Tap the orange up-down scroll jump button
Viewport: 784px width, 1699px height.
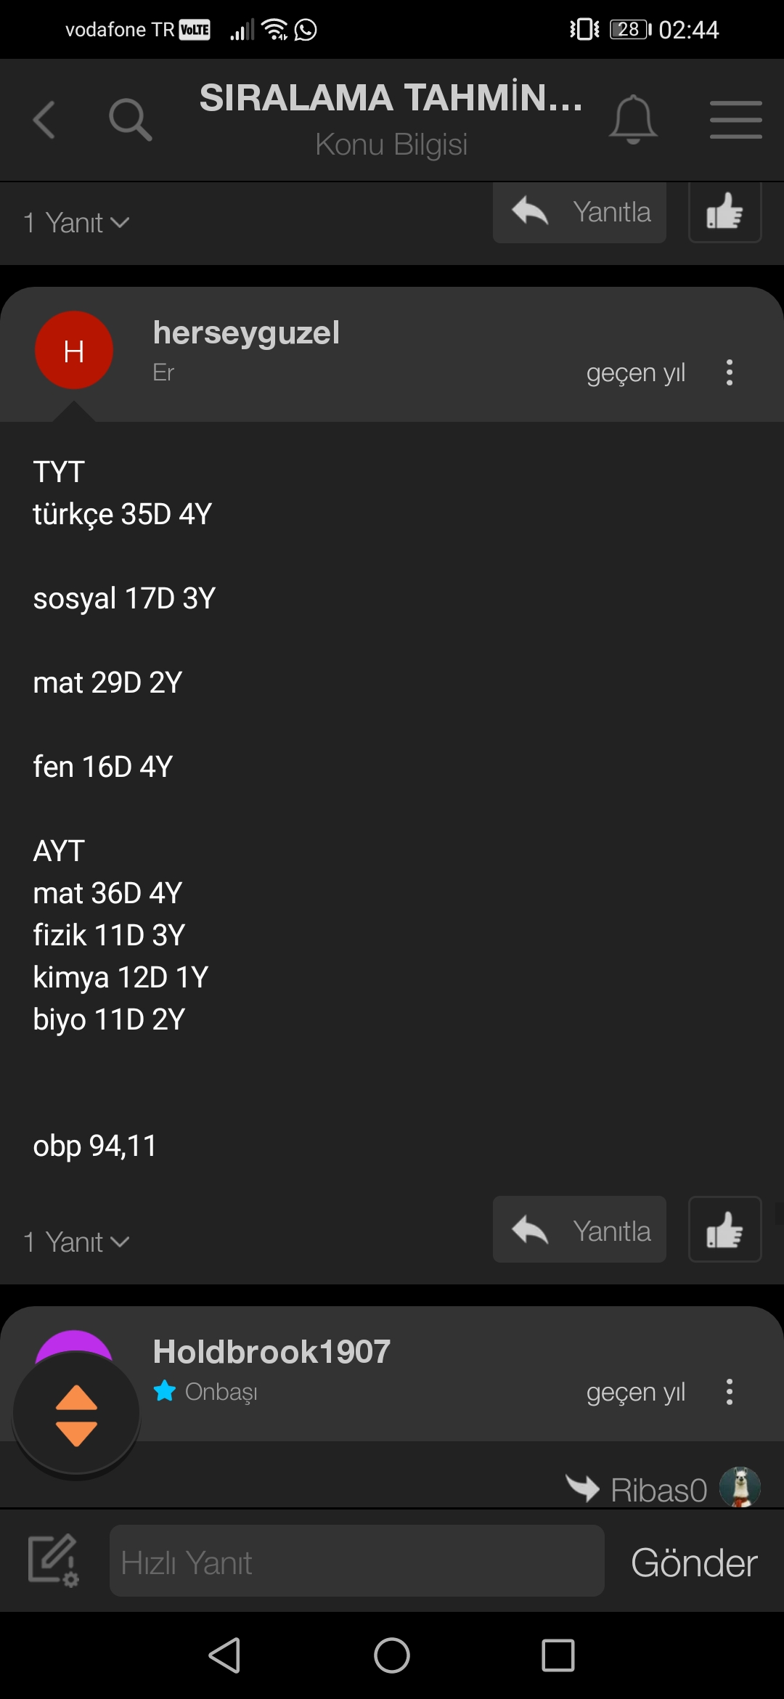point(76,1415)
